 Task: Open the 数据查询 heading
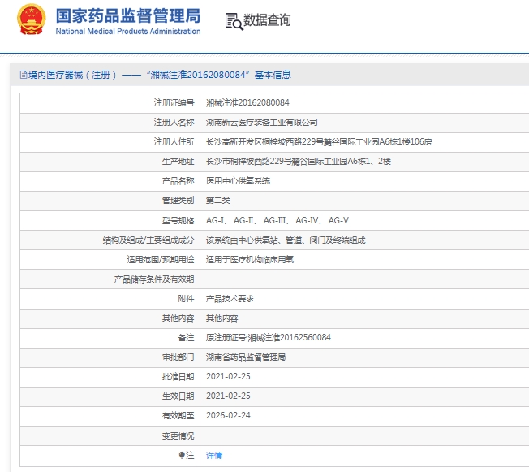[267, 20]
